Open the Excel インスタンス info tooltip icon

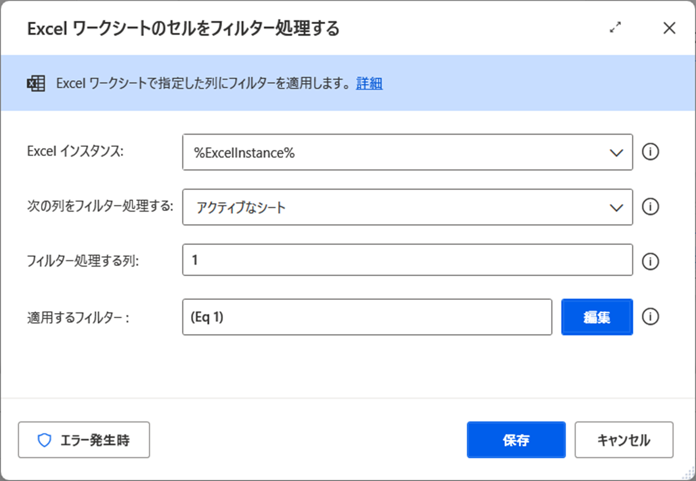coord(651,152)
